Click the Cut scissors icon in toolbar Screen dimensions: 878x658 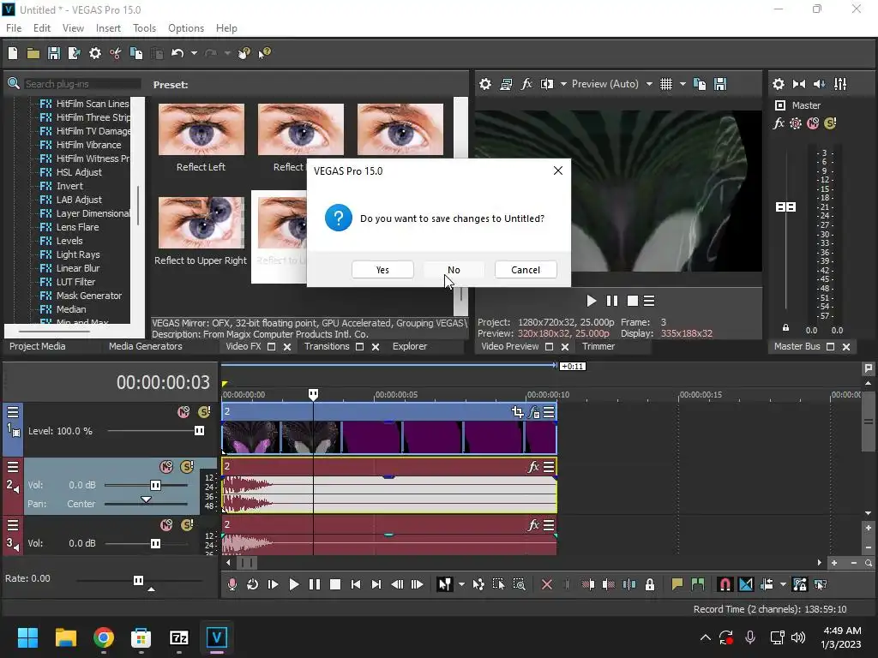pos(116,53)
